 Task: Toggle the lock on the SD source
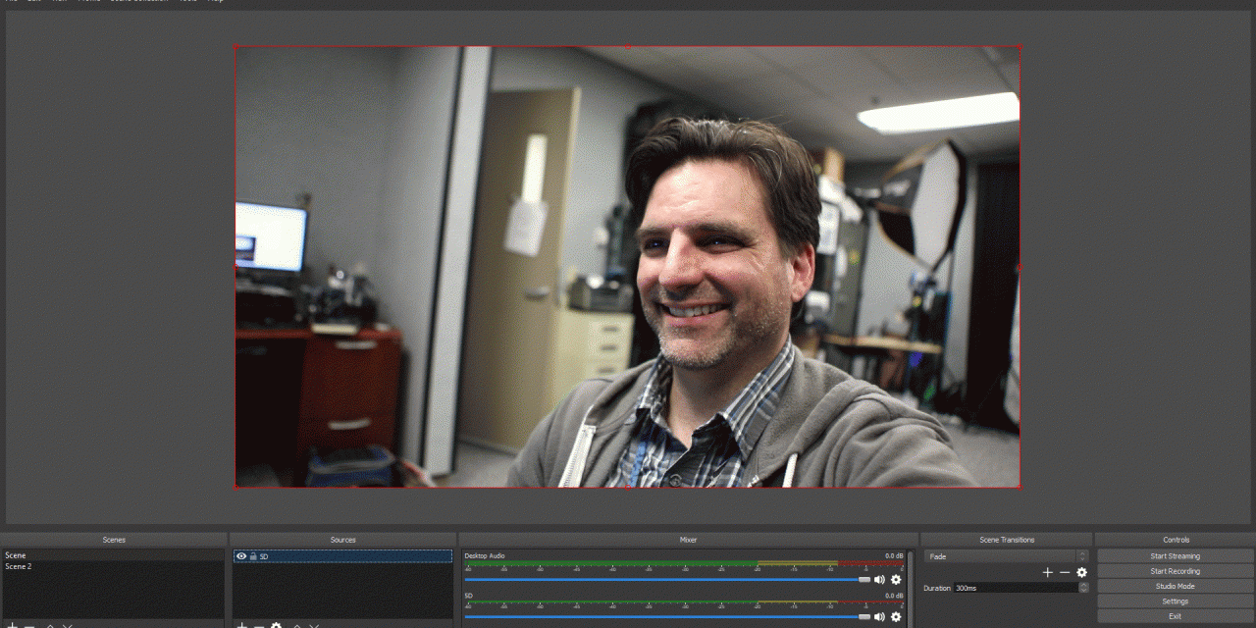pos(252,556)
